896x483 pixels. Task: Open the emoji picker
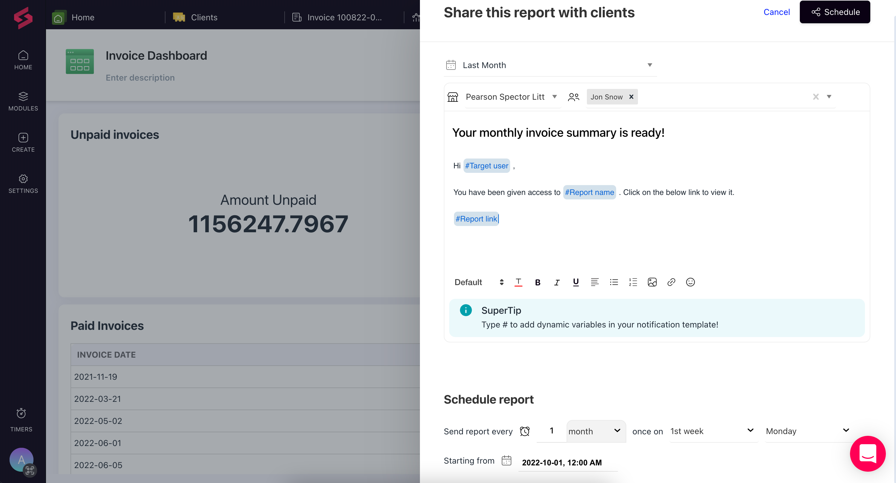(x=691, y=282)
